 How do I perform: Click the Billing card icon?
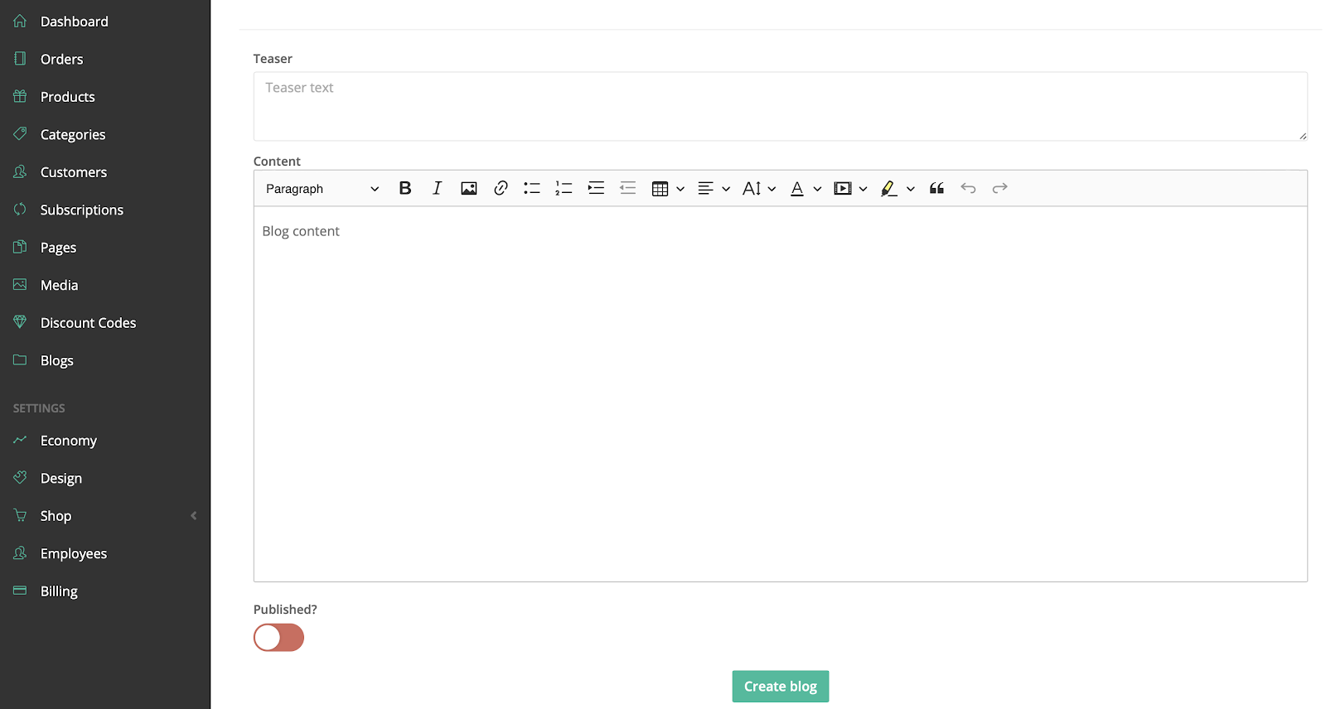point(20,591)
